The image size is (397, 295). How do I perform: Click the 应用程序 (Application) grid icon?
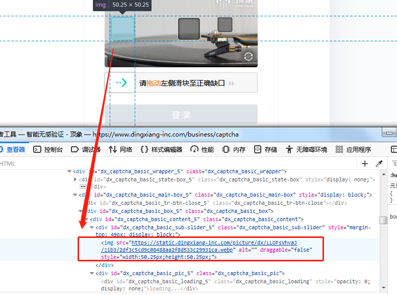339,149
